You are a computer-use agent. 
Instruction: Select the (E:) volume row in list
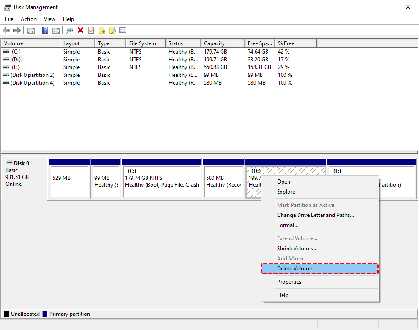(x=16, y=67)
